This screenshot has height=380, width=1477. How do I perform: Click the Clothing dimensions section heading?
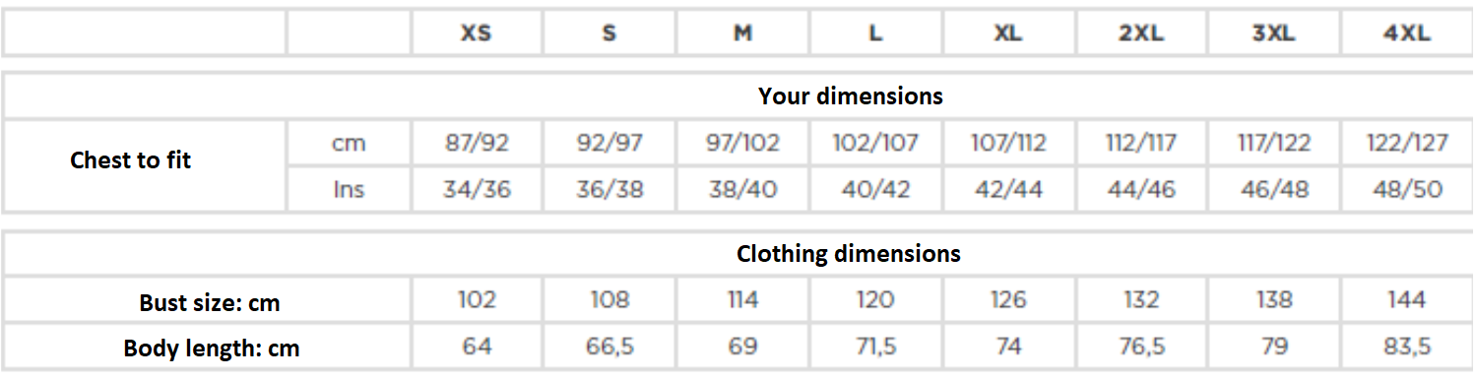(849, 253)
